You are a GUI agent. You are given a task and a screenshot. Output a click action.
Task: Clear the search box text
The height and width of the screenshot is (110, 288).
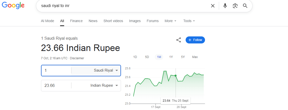tap(213, 6)
